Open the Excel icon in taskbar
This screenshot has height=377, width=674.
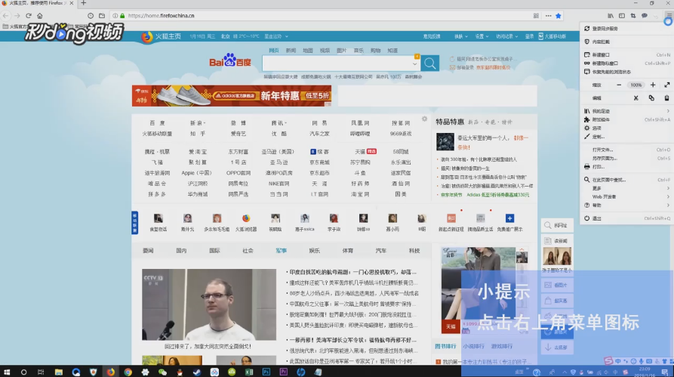pos(249,372)
